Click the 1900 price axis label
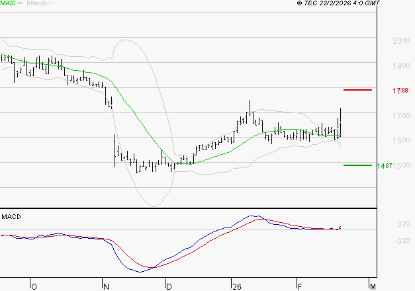Screen dimensions: 415x291 [x=401, y=65]
